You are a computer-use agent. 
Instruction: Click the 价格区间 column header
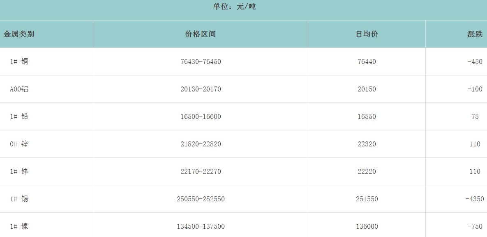click(201, 34)
